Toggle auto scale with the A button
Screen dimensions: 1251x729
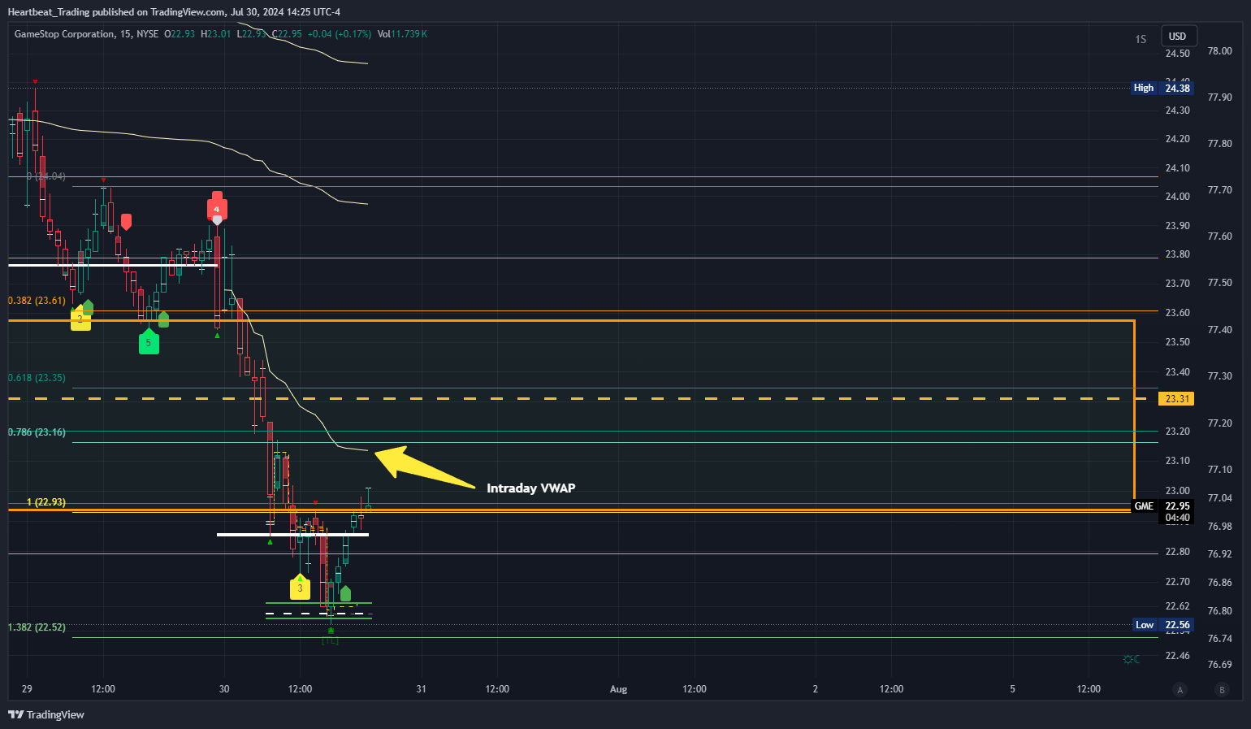(1180, 690)
